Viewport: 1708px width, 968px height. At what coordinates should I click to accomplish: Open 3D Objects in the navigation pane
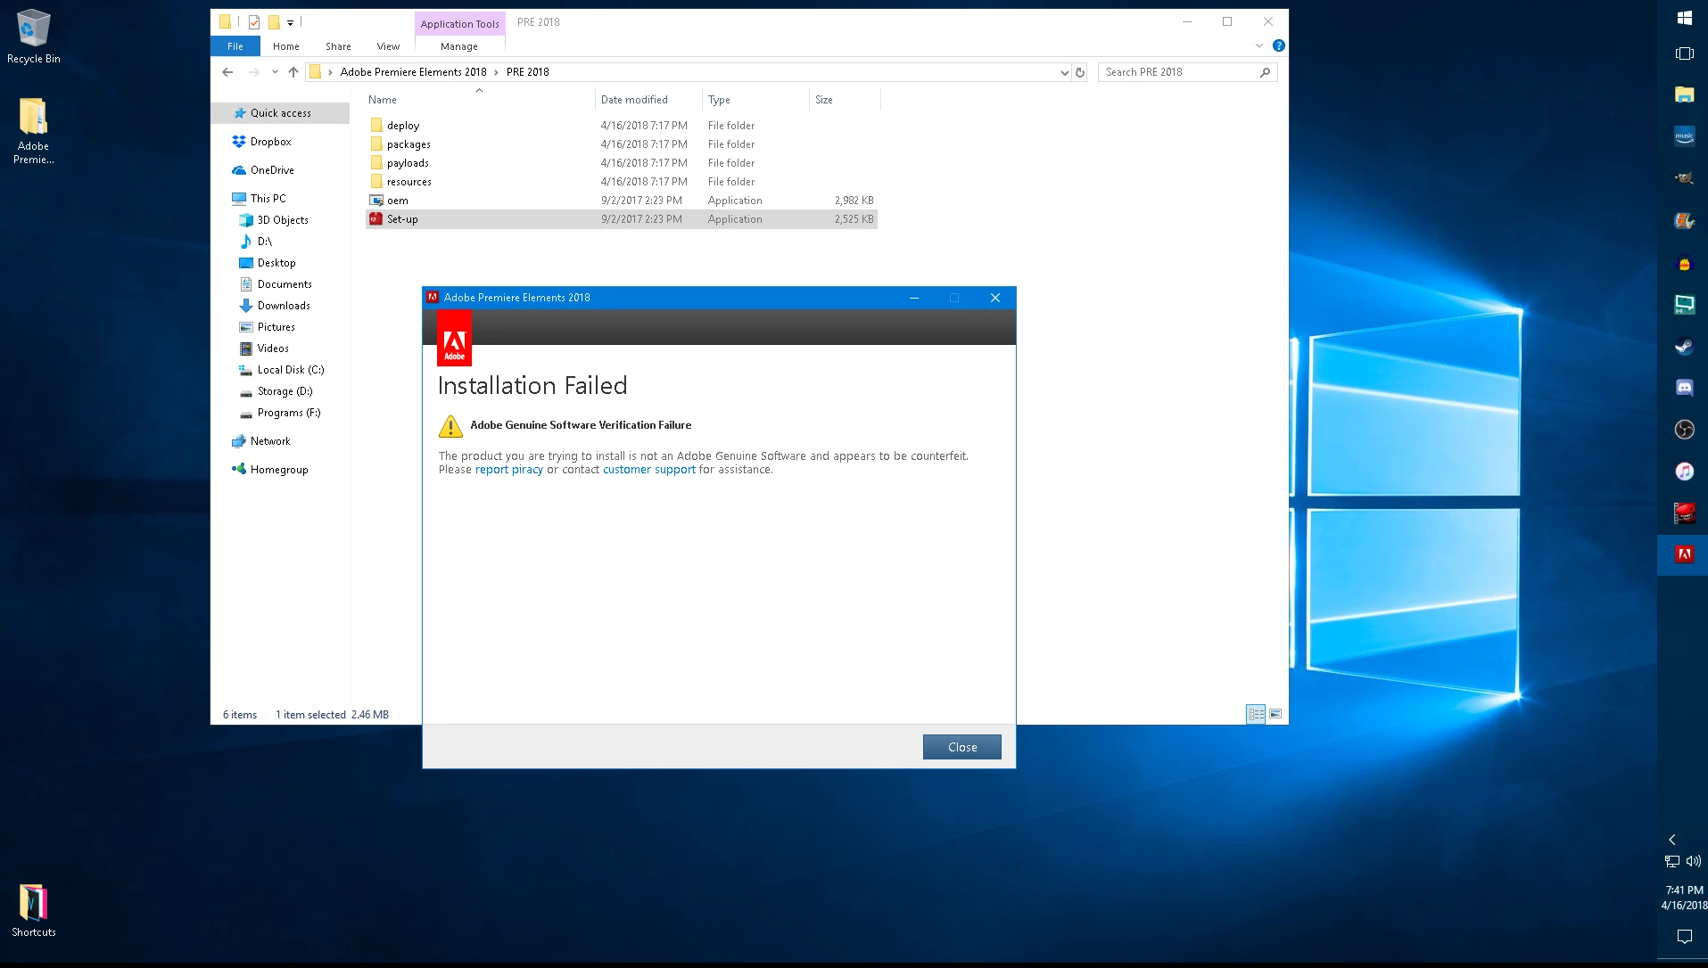(283, 220)
